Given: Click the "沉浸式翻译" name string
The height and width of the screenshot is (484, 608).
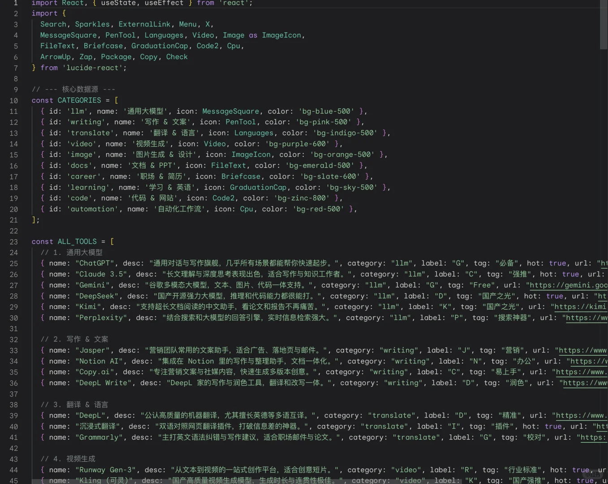Looking at the screenshot, I should tap(97, 427).
